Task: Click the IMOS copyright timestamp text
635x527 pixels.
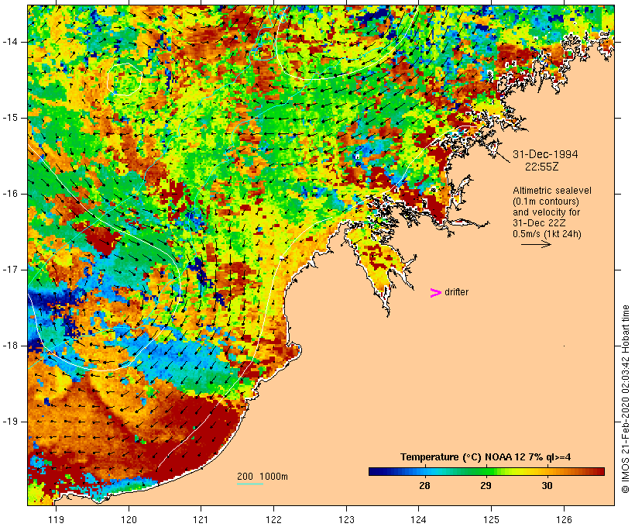Action: pos(625,399)
